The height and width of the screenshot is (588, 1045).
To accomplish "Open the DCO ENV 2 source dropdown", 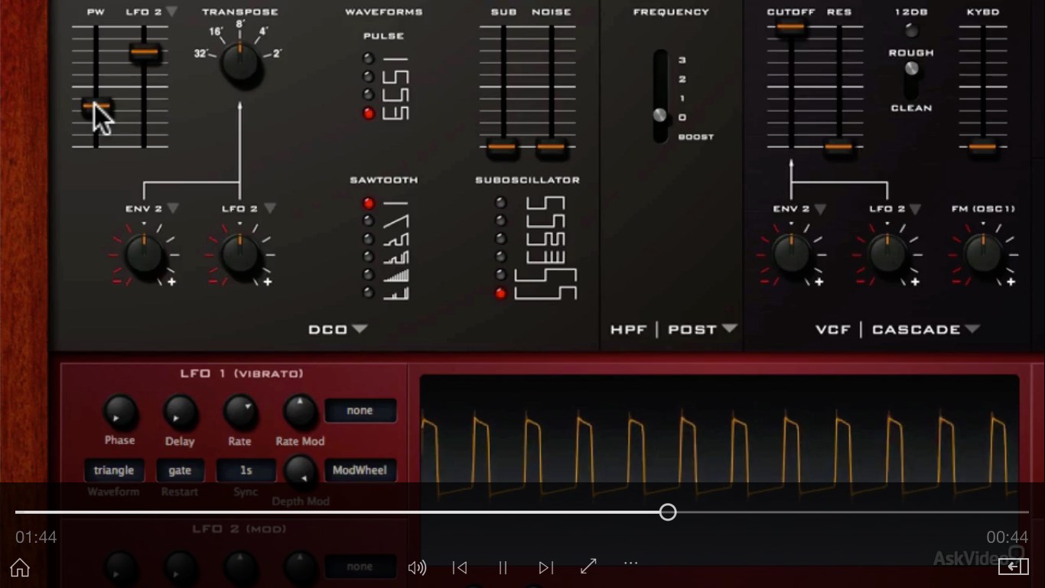I will [x=173, y=208].
